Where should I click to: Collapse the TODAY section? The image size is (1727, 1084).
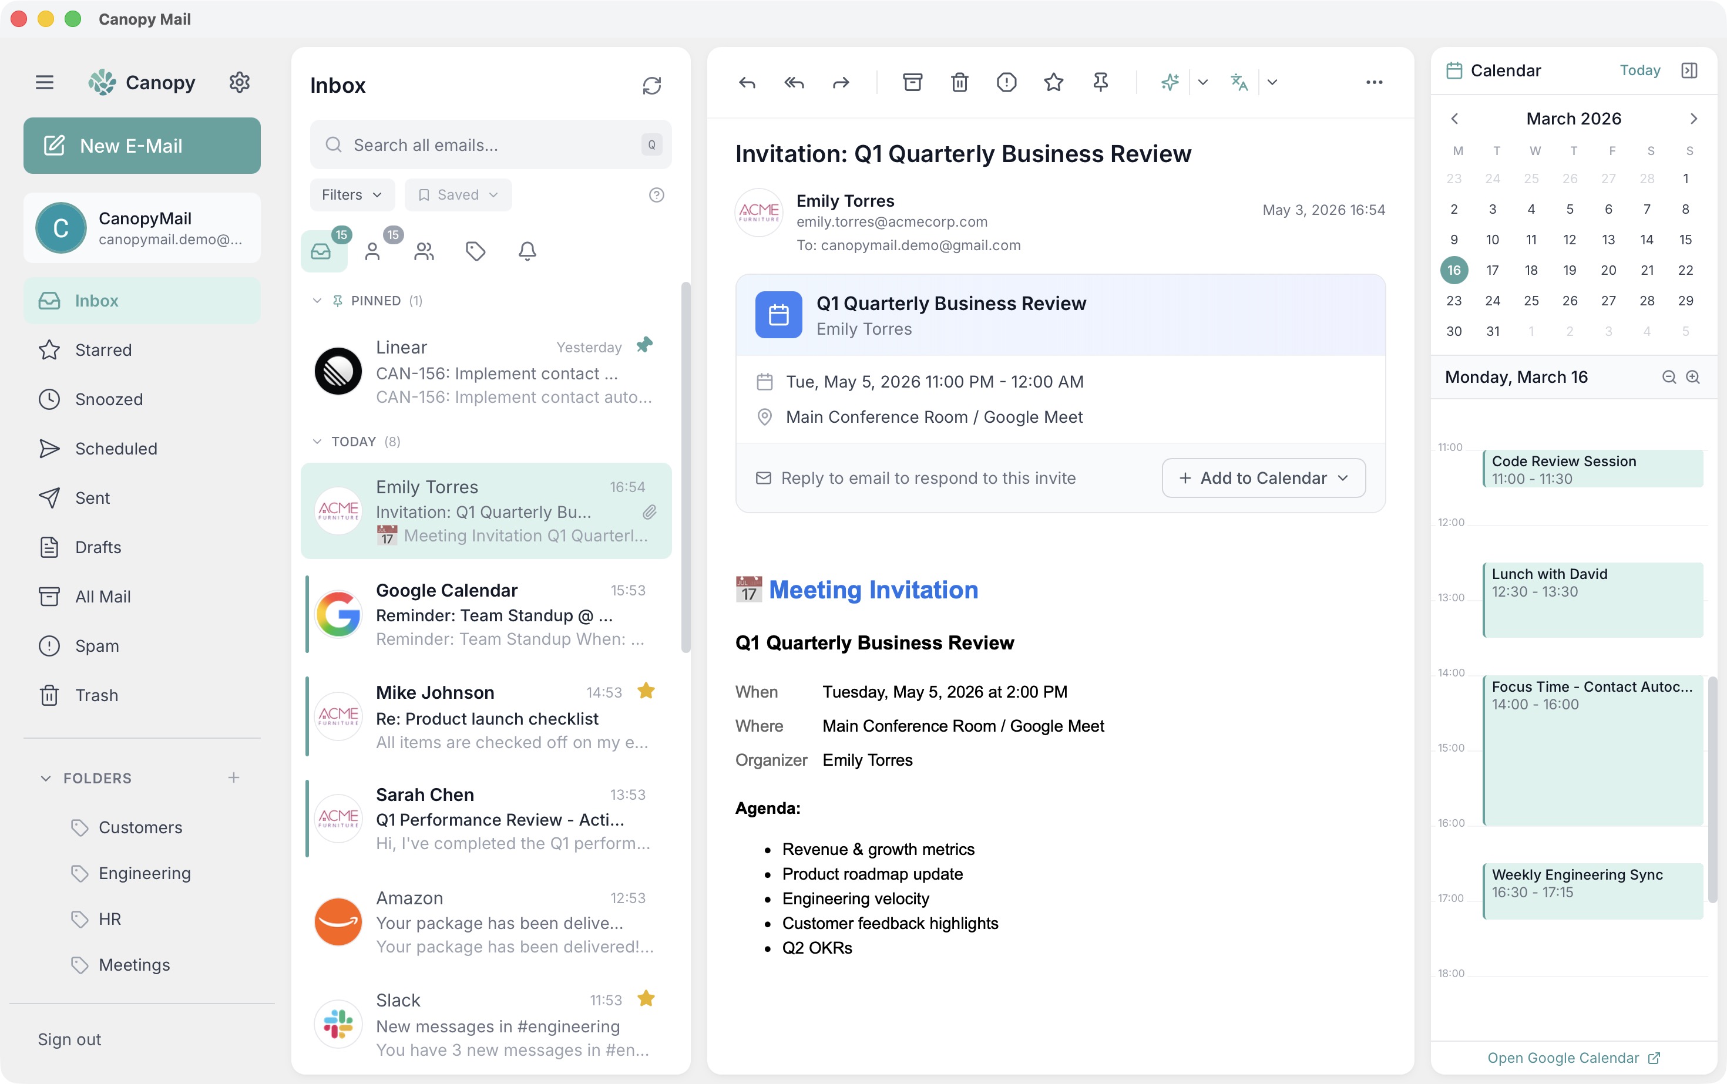(x=317, y=442)
